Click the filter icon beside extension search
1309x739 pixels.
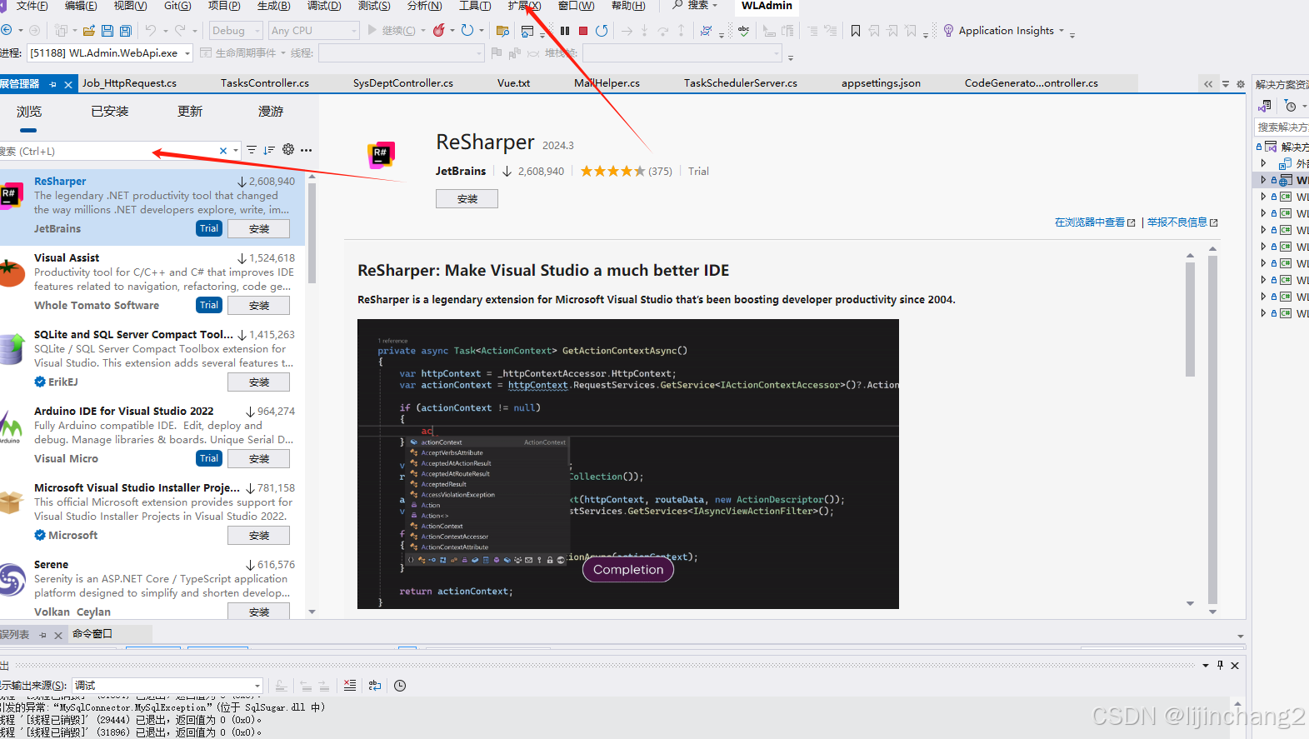(x=252, y=150)
